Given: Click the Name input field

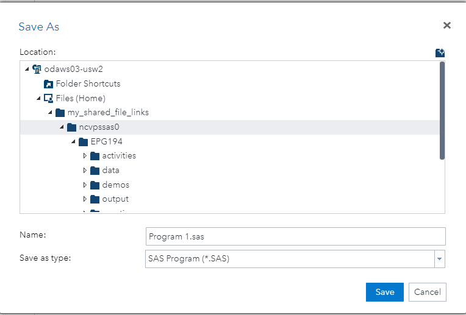Looking at the screenshot, I should (296, 236).
